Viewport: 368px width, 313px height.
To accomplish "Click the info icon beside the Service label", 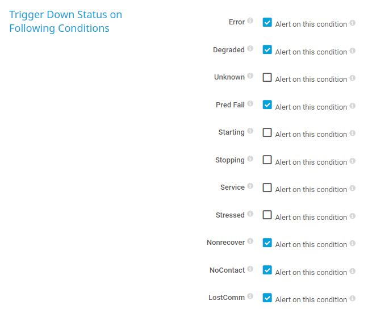I will 250,187.
